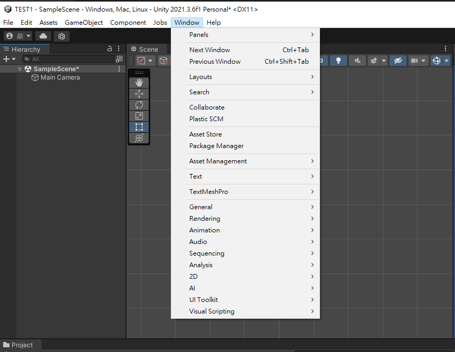Image resolution: width=455 pixels, height=352 pixels.
Task: Open the File menu
Action: point(8,22)
